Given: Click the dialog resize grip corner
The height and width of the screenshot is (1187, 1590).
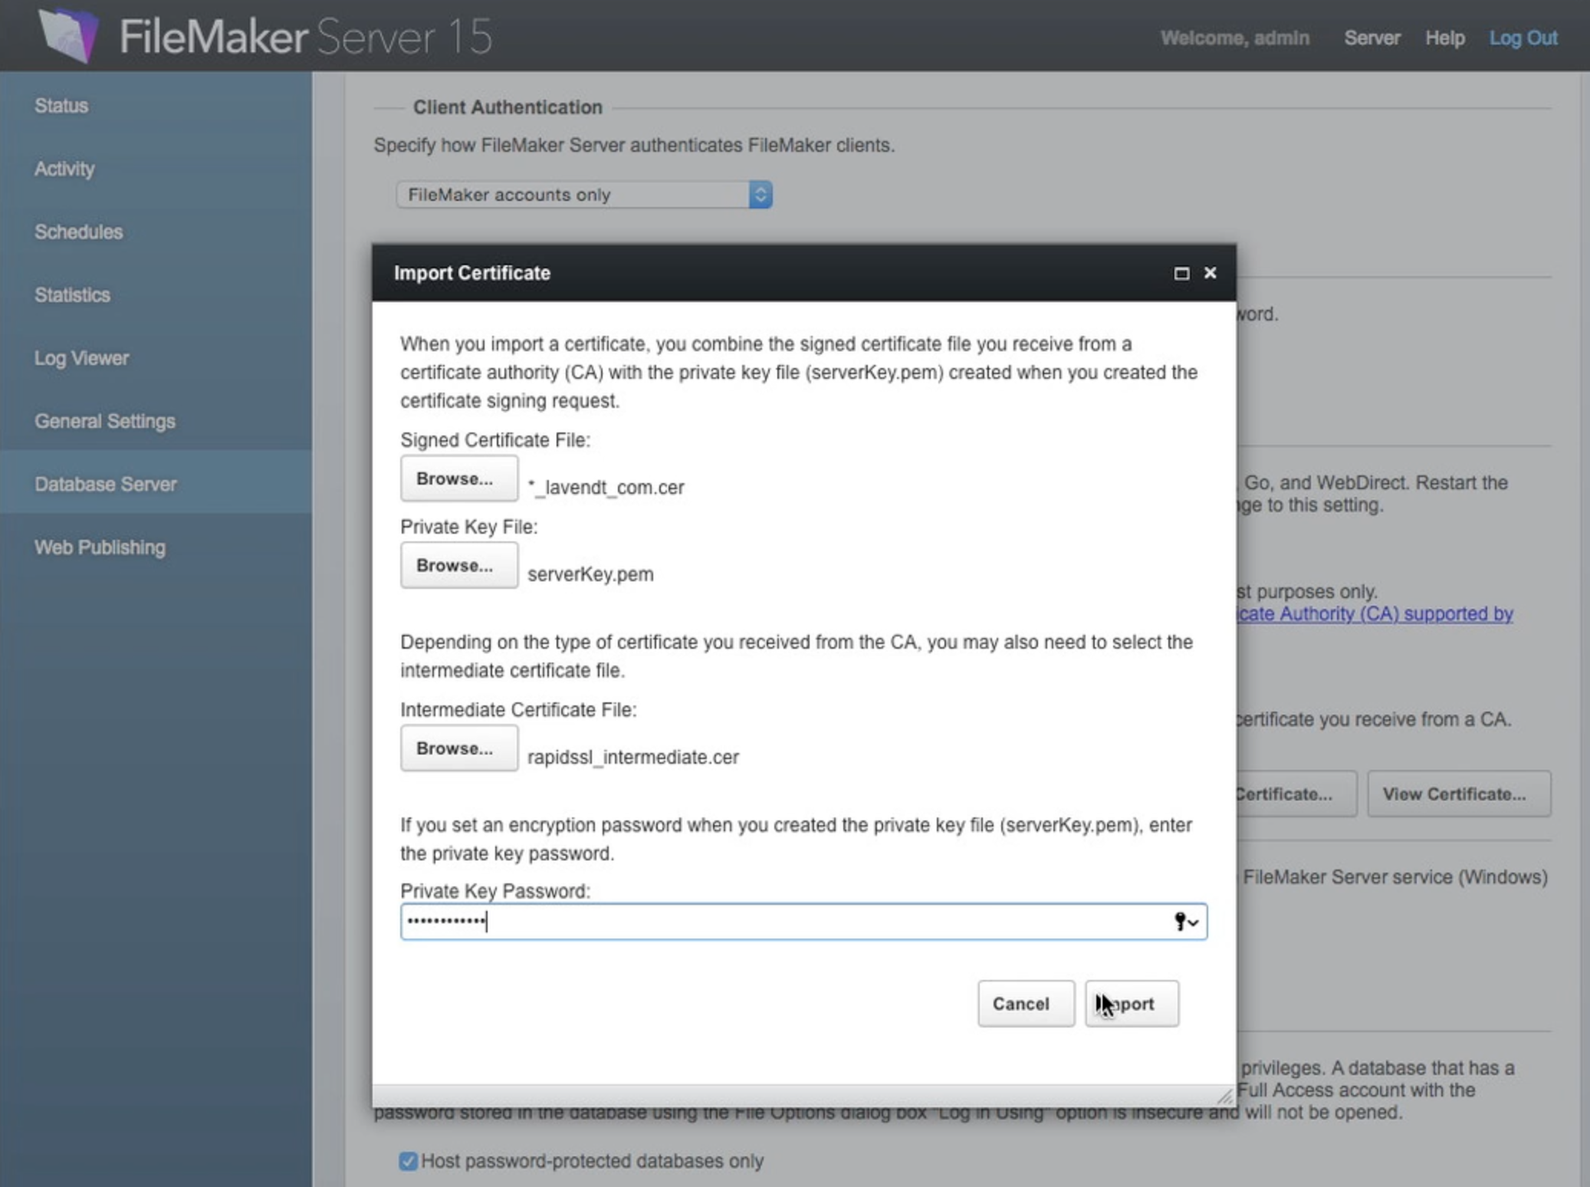Looking at the screenshot, I should pos(1224,1097).
